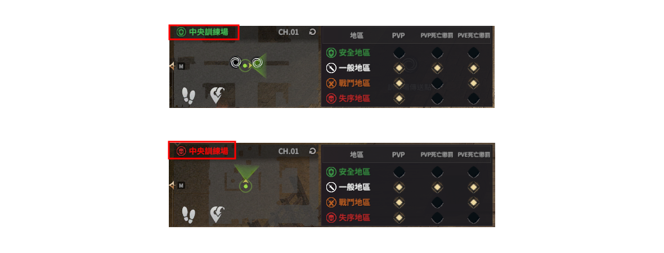664x253 pixels.
Task: Select the 地區 column header in the lower legend
Action: point(357,155)
